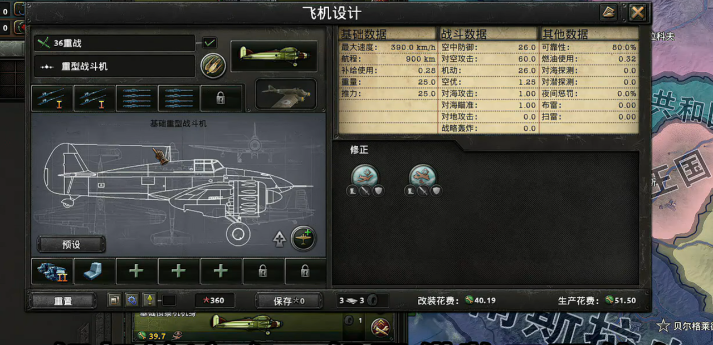This screenshot has height=345, width=713.
Task: Click the upgrade arrow icon on blueprint
Action: tap(279, 239)
